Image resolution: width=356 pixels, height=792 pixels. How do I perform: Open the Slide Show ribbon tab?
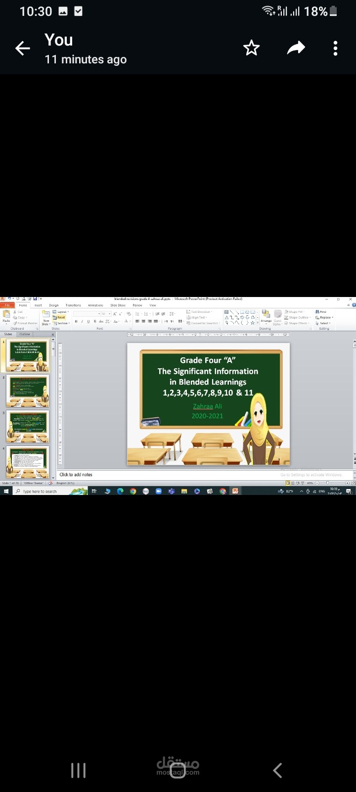pos(118,305)
